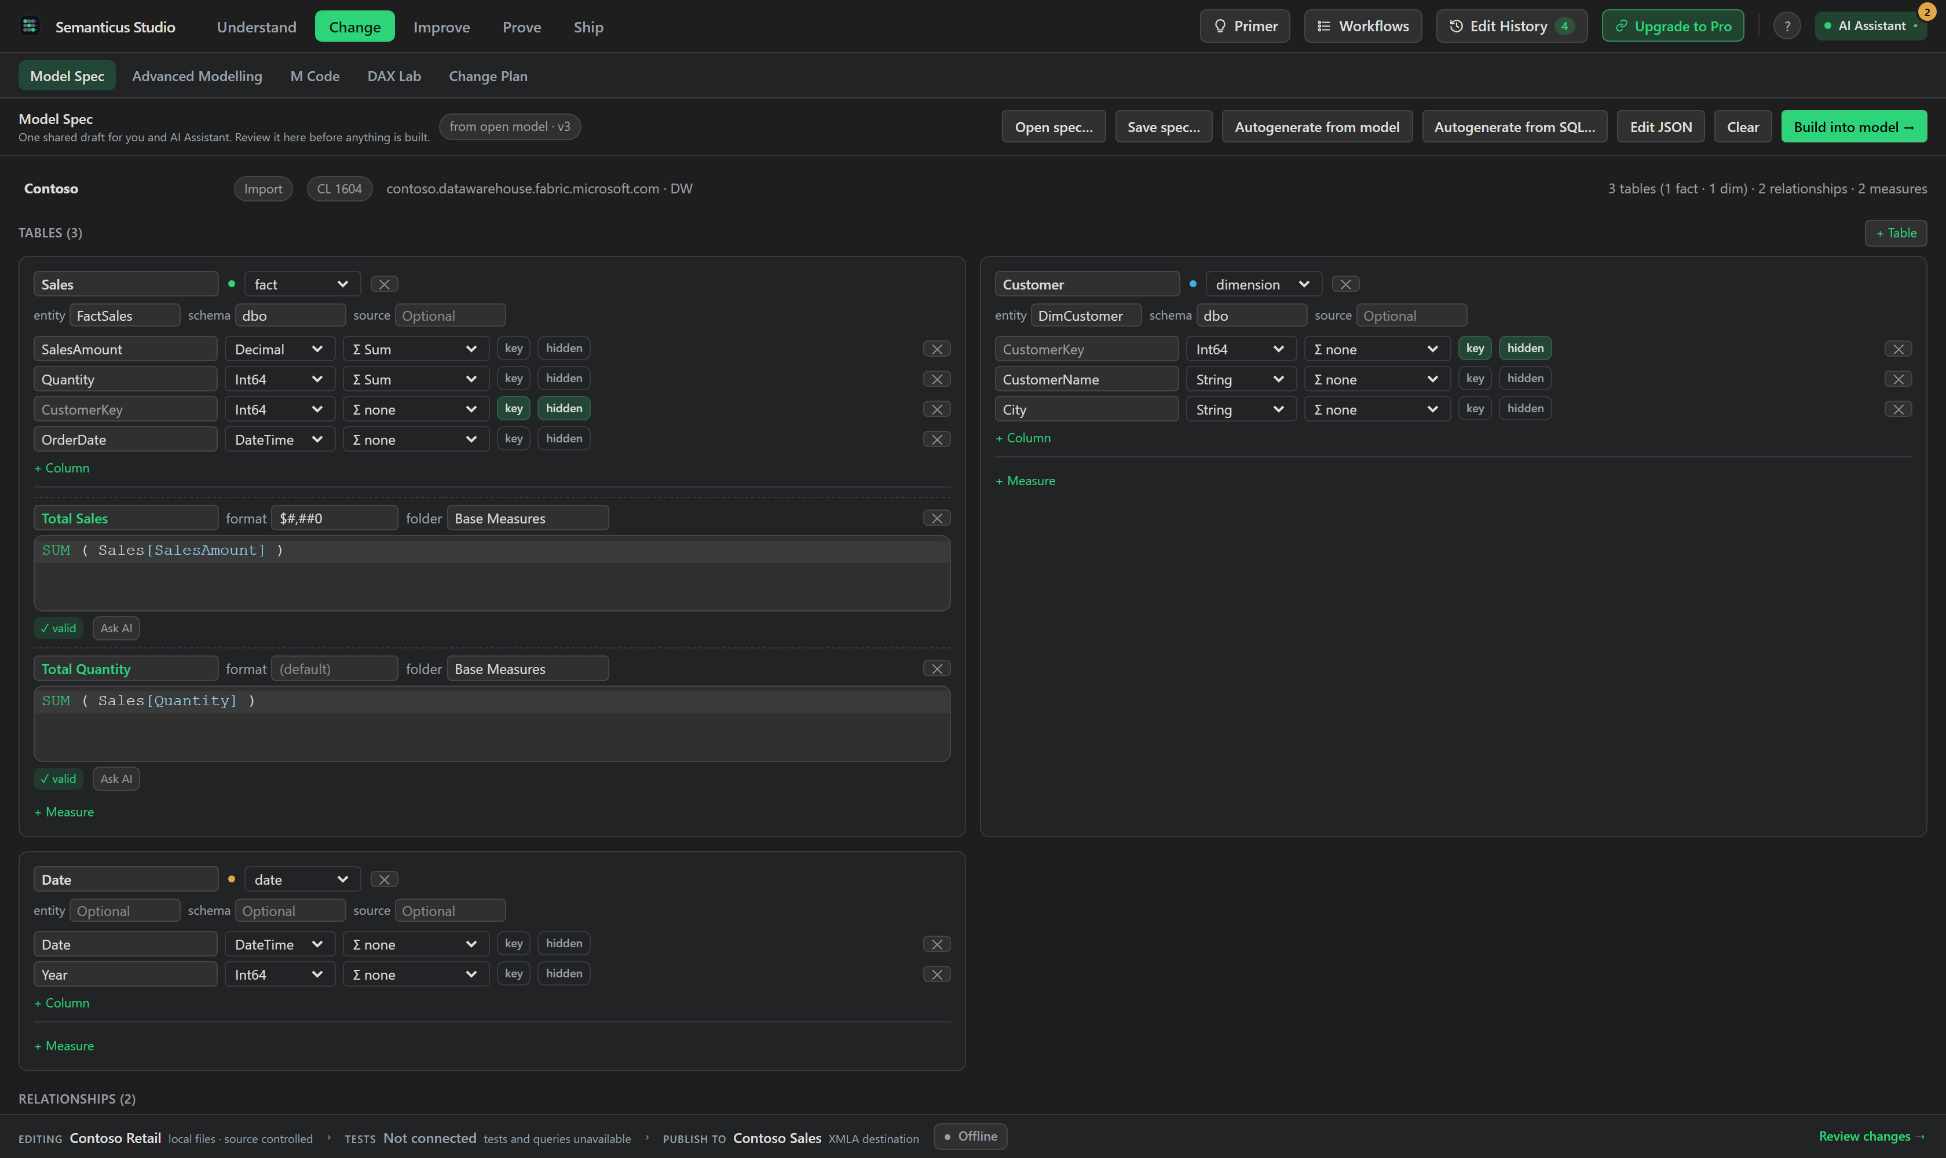
Task: Open Primer with the lightbulb icon
Action: 1244,25
